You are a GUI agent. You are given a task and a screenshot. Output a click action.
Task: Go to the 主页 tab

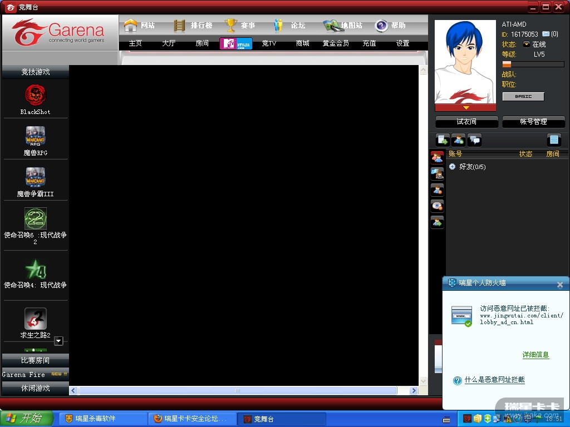pos(135,43)
